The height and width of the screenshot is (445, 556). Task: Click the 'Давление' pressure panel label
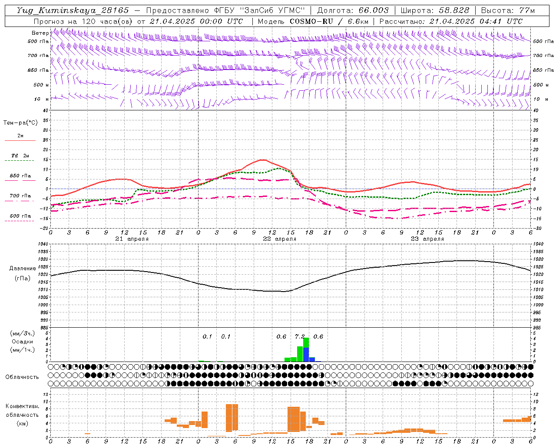22,269
